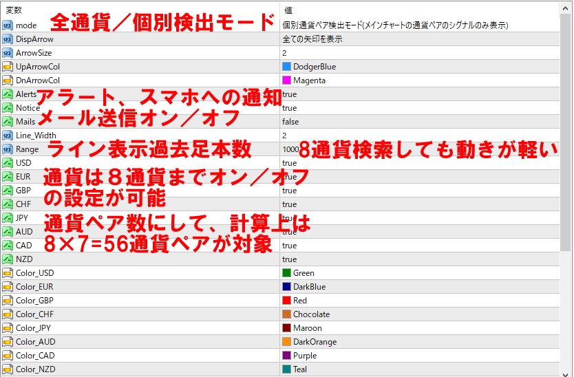Open the DispArrow value selection list
574x377 pixels.
(x=420, y=39)
